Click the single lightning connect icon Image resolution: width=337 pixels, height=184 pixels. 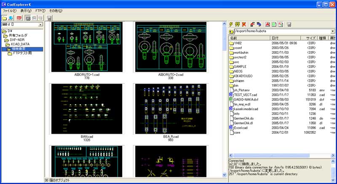click(x=231, y=24)
